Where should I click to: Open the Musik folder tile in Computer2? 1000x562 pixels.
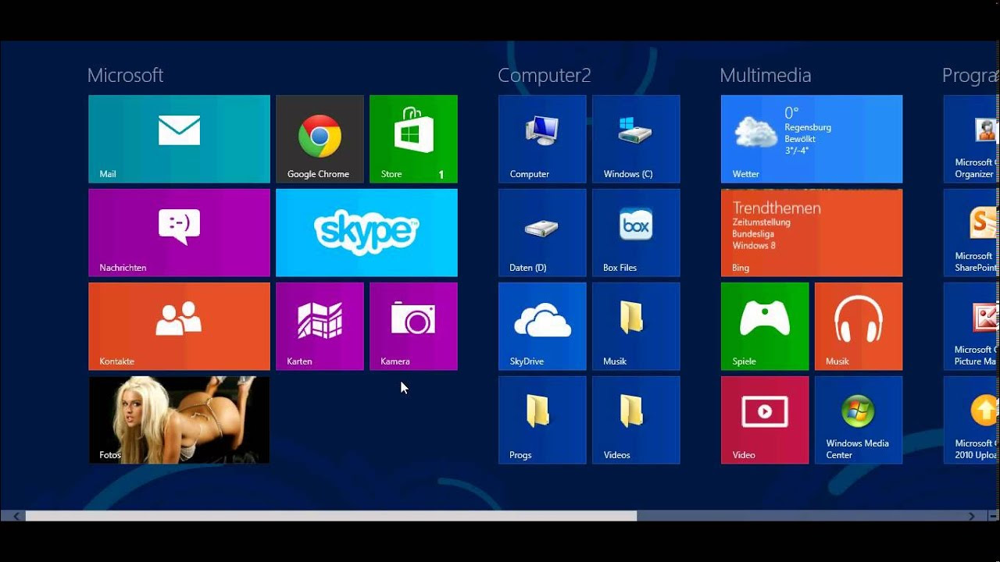click(636, 326)
